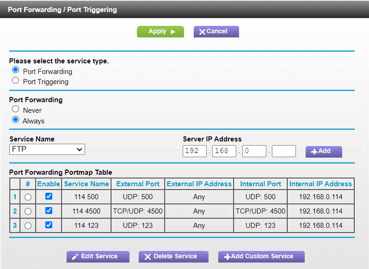
Task: Click the External IP Address column header
Action: coord(199,184)
